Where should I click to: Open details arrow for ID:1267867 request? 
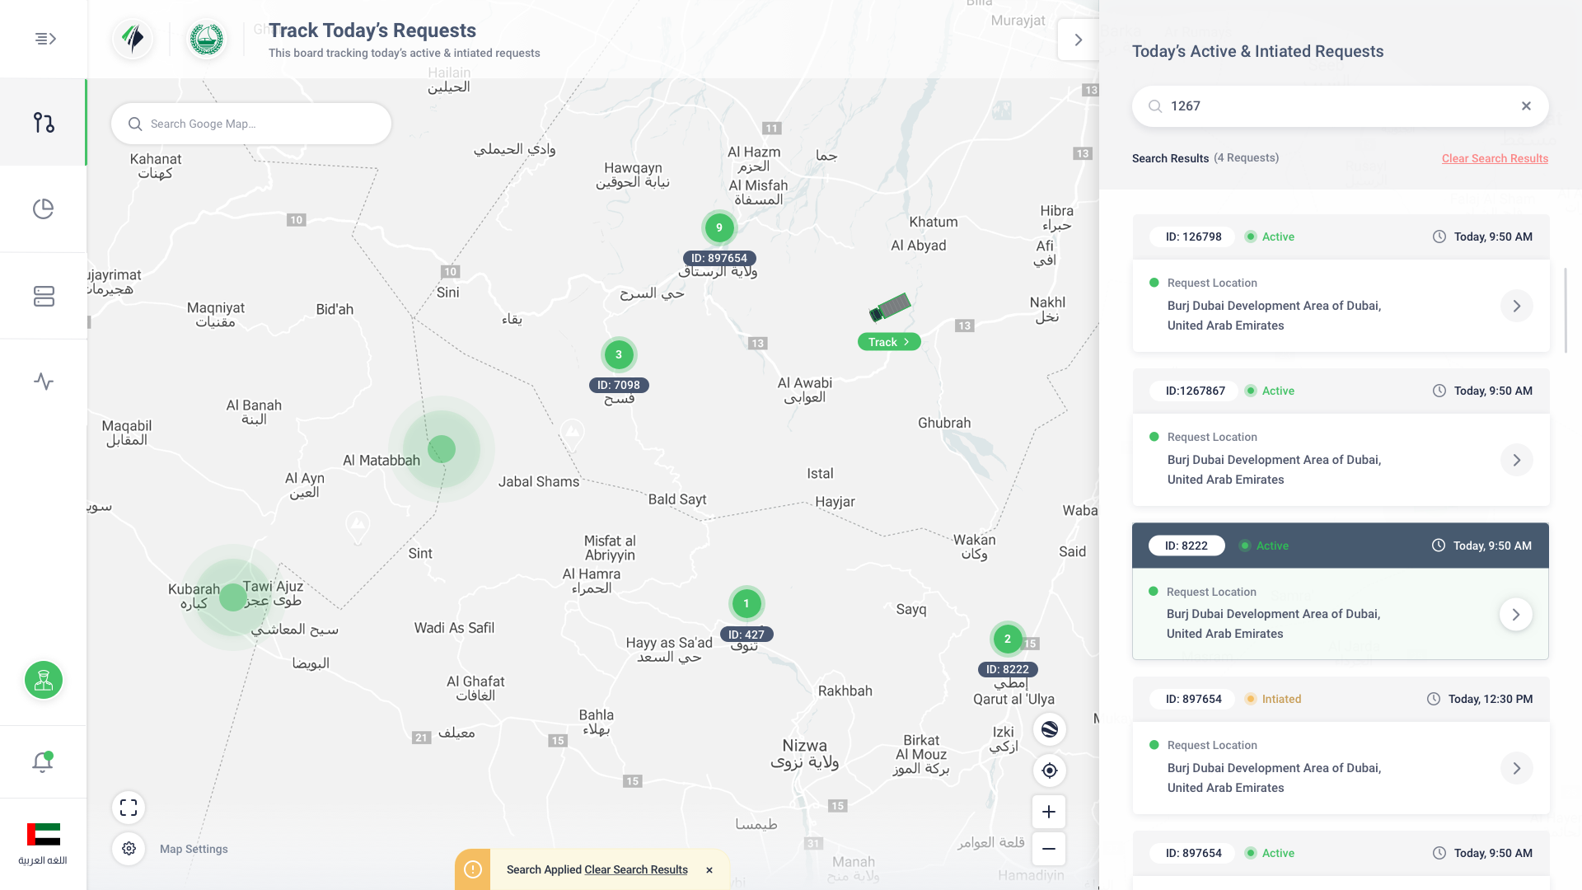pos(1516,460)
